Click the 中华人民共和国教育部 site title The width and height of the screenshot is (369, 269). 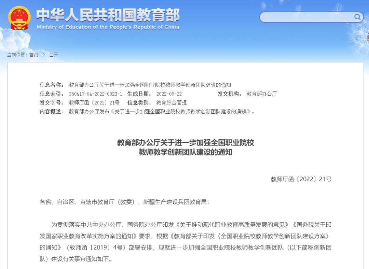(108, 15)
